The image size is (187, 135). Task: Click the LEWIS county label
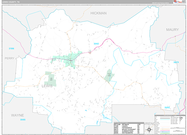[47, 86]
